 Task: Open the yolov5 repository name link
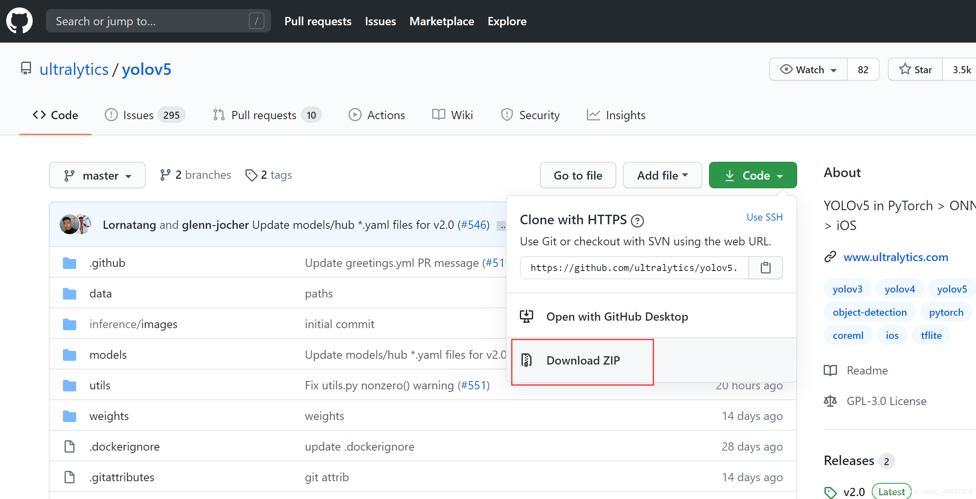tap(147, 69)
